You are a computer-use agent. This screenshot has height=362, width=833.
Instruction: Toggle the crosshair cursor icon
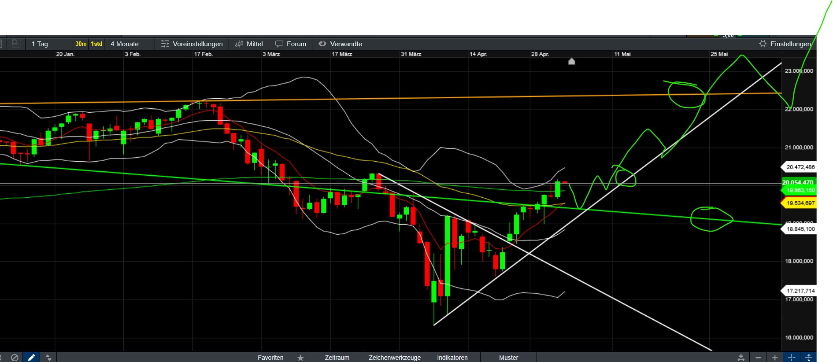[792, 358]
